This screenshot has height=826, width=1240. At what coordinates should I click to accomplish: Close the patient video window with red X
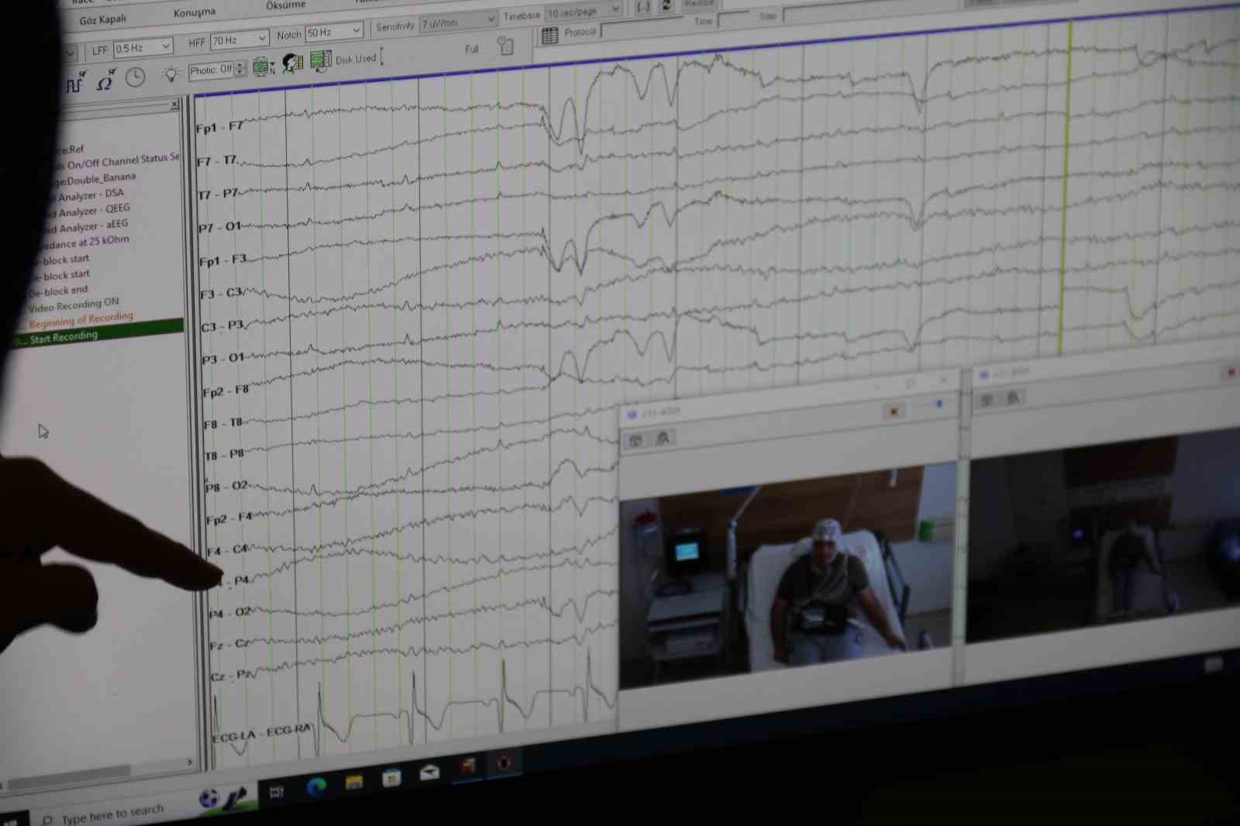(x=894, y=411)
